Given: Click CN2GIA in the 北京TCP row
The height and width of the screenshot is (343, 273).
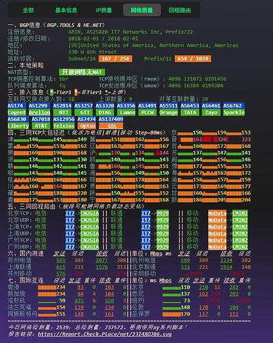Looking at the screenshot, I should coord(90,213).
